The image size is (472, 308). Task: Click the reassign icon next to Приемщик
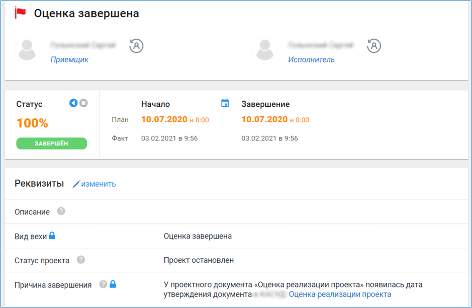[136, 46]
